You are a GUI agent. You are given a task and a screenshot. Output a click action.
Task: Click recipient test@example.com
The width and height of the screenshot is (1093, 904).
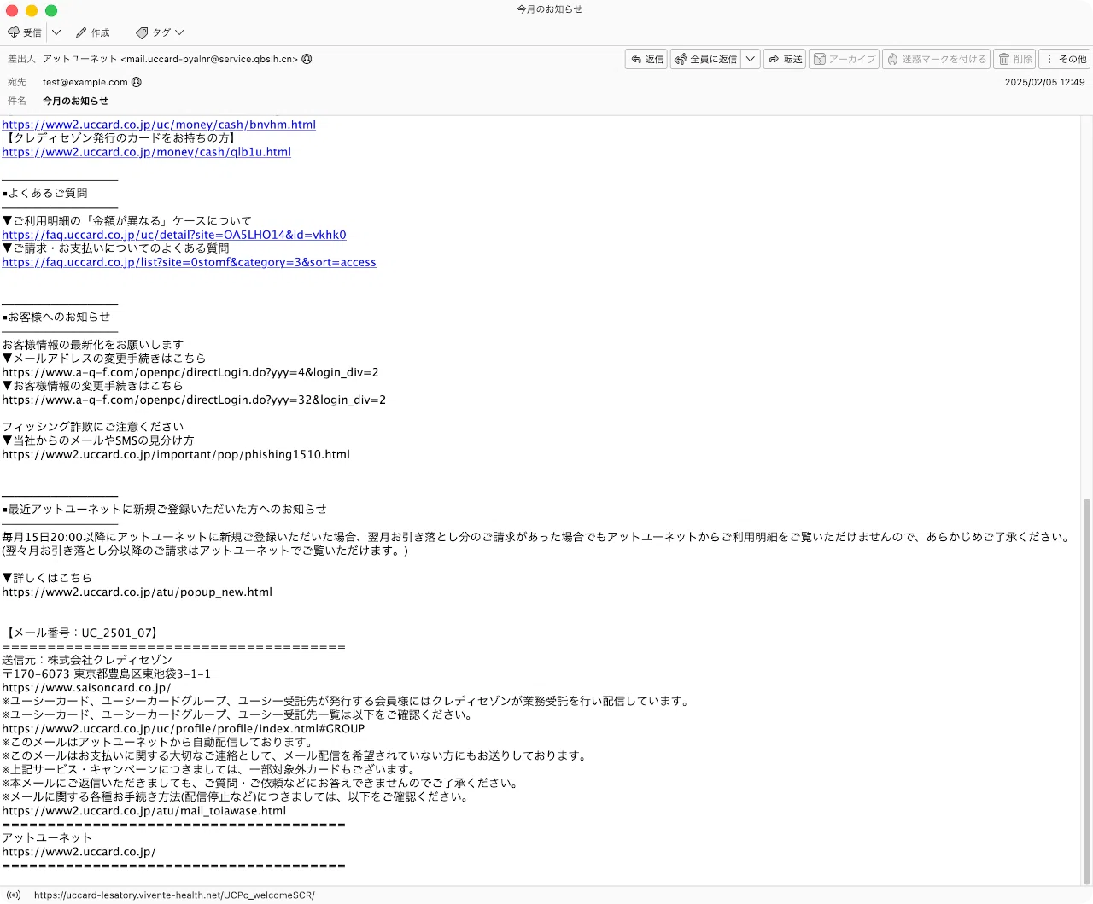(85, 82)
